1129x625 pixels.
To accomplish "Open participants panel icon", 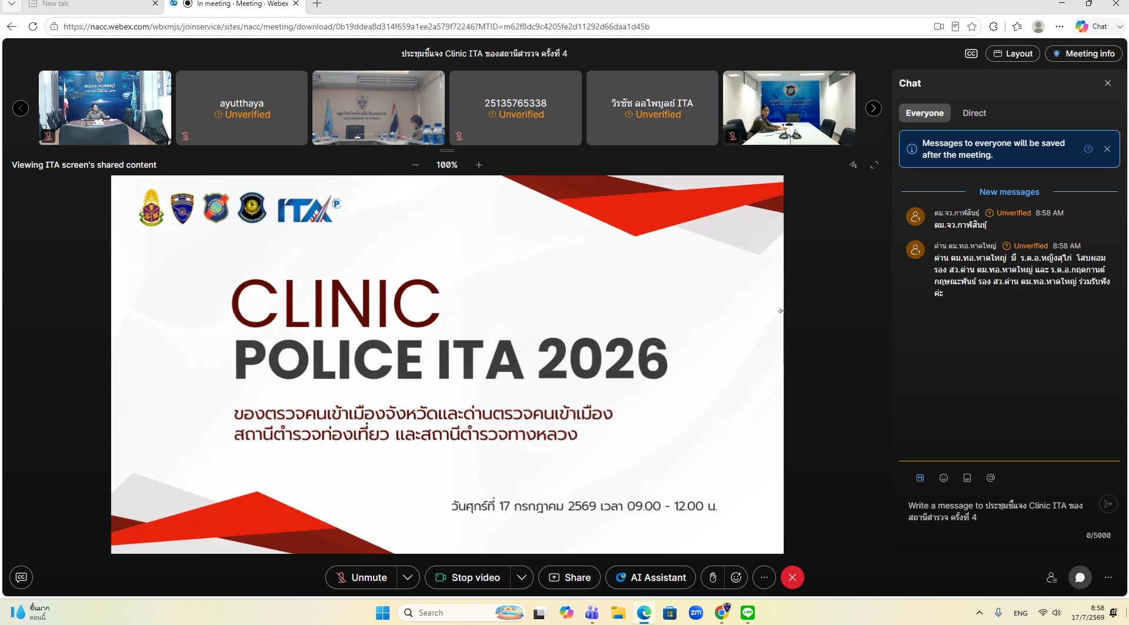I will coord(1052,577).
